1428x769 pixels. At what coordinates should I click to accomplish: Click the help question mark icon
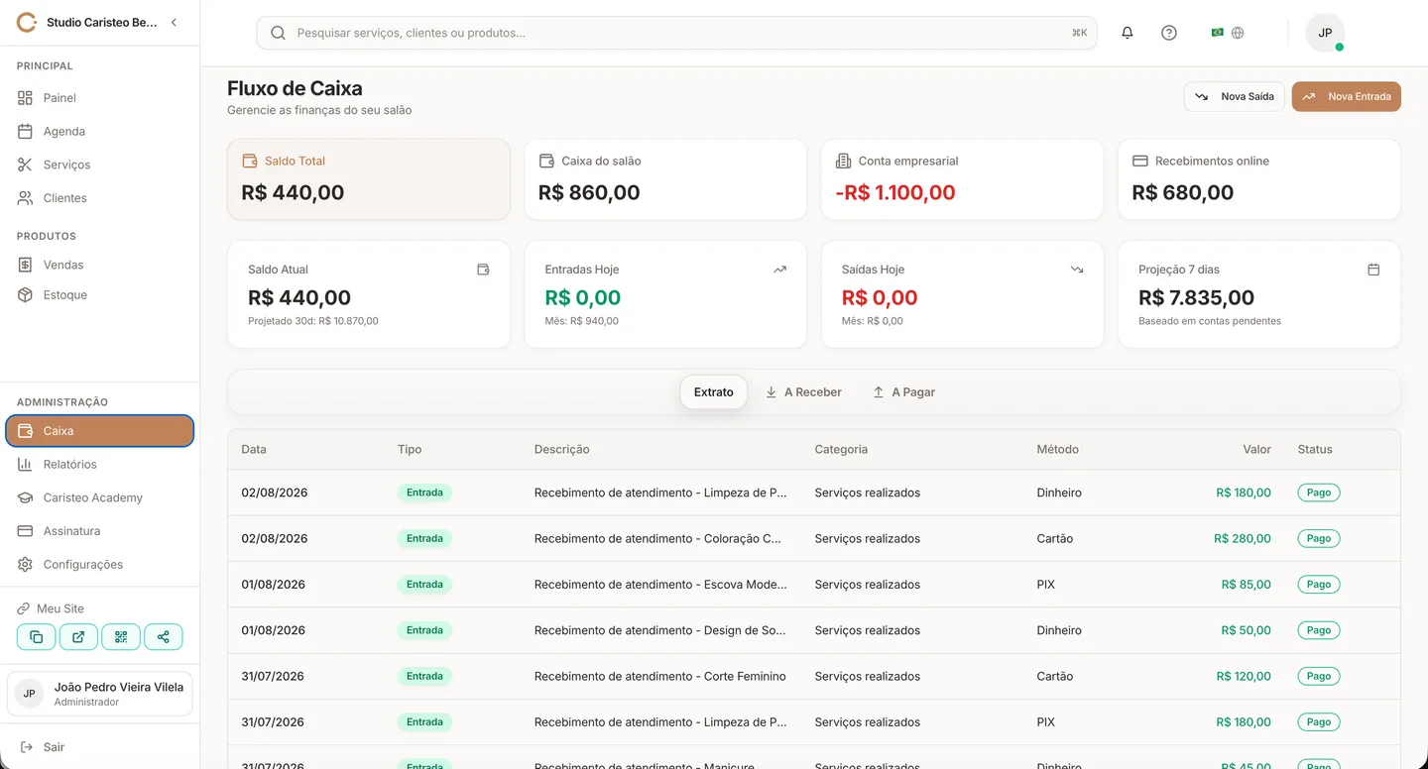click(1169, 33)
